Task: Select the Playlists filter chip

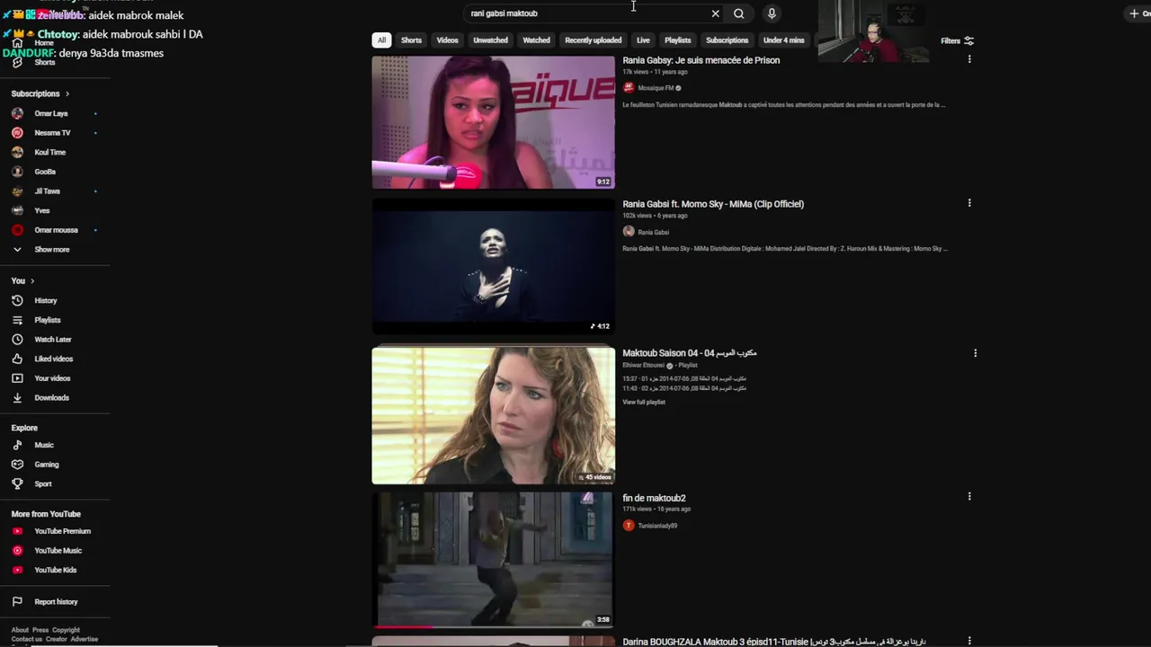Action: pos(678,40)
